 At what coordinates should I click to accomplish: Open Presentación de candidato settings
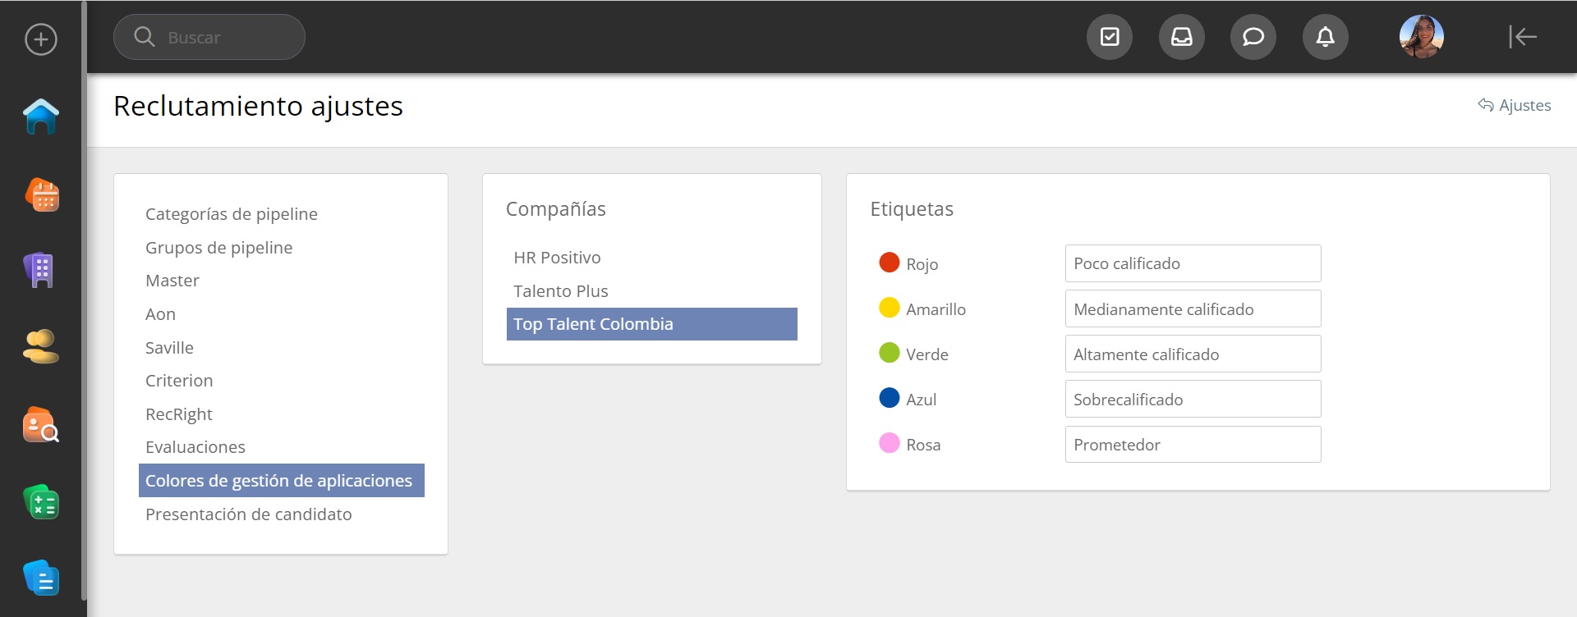click(x=249, y=514)
